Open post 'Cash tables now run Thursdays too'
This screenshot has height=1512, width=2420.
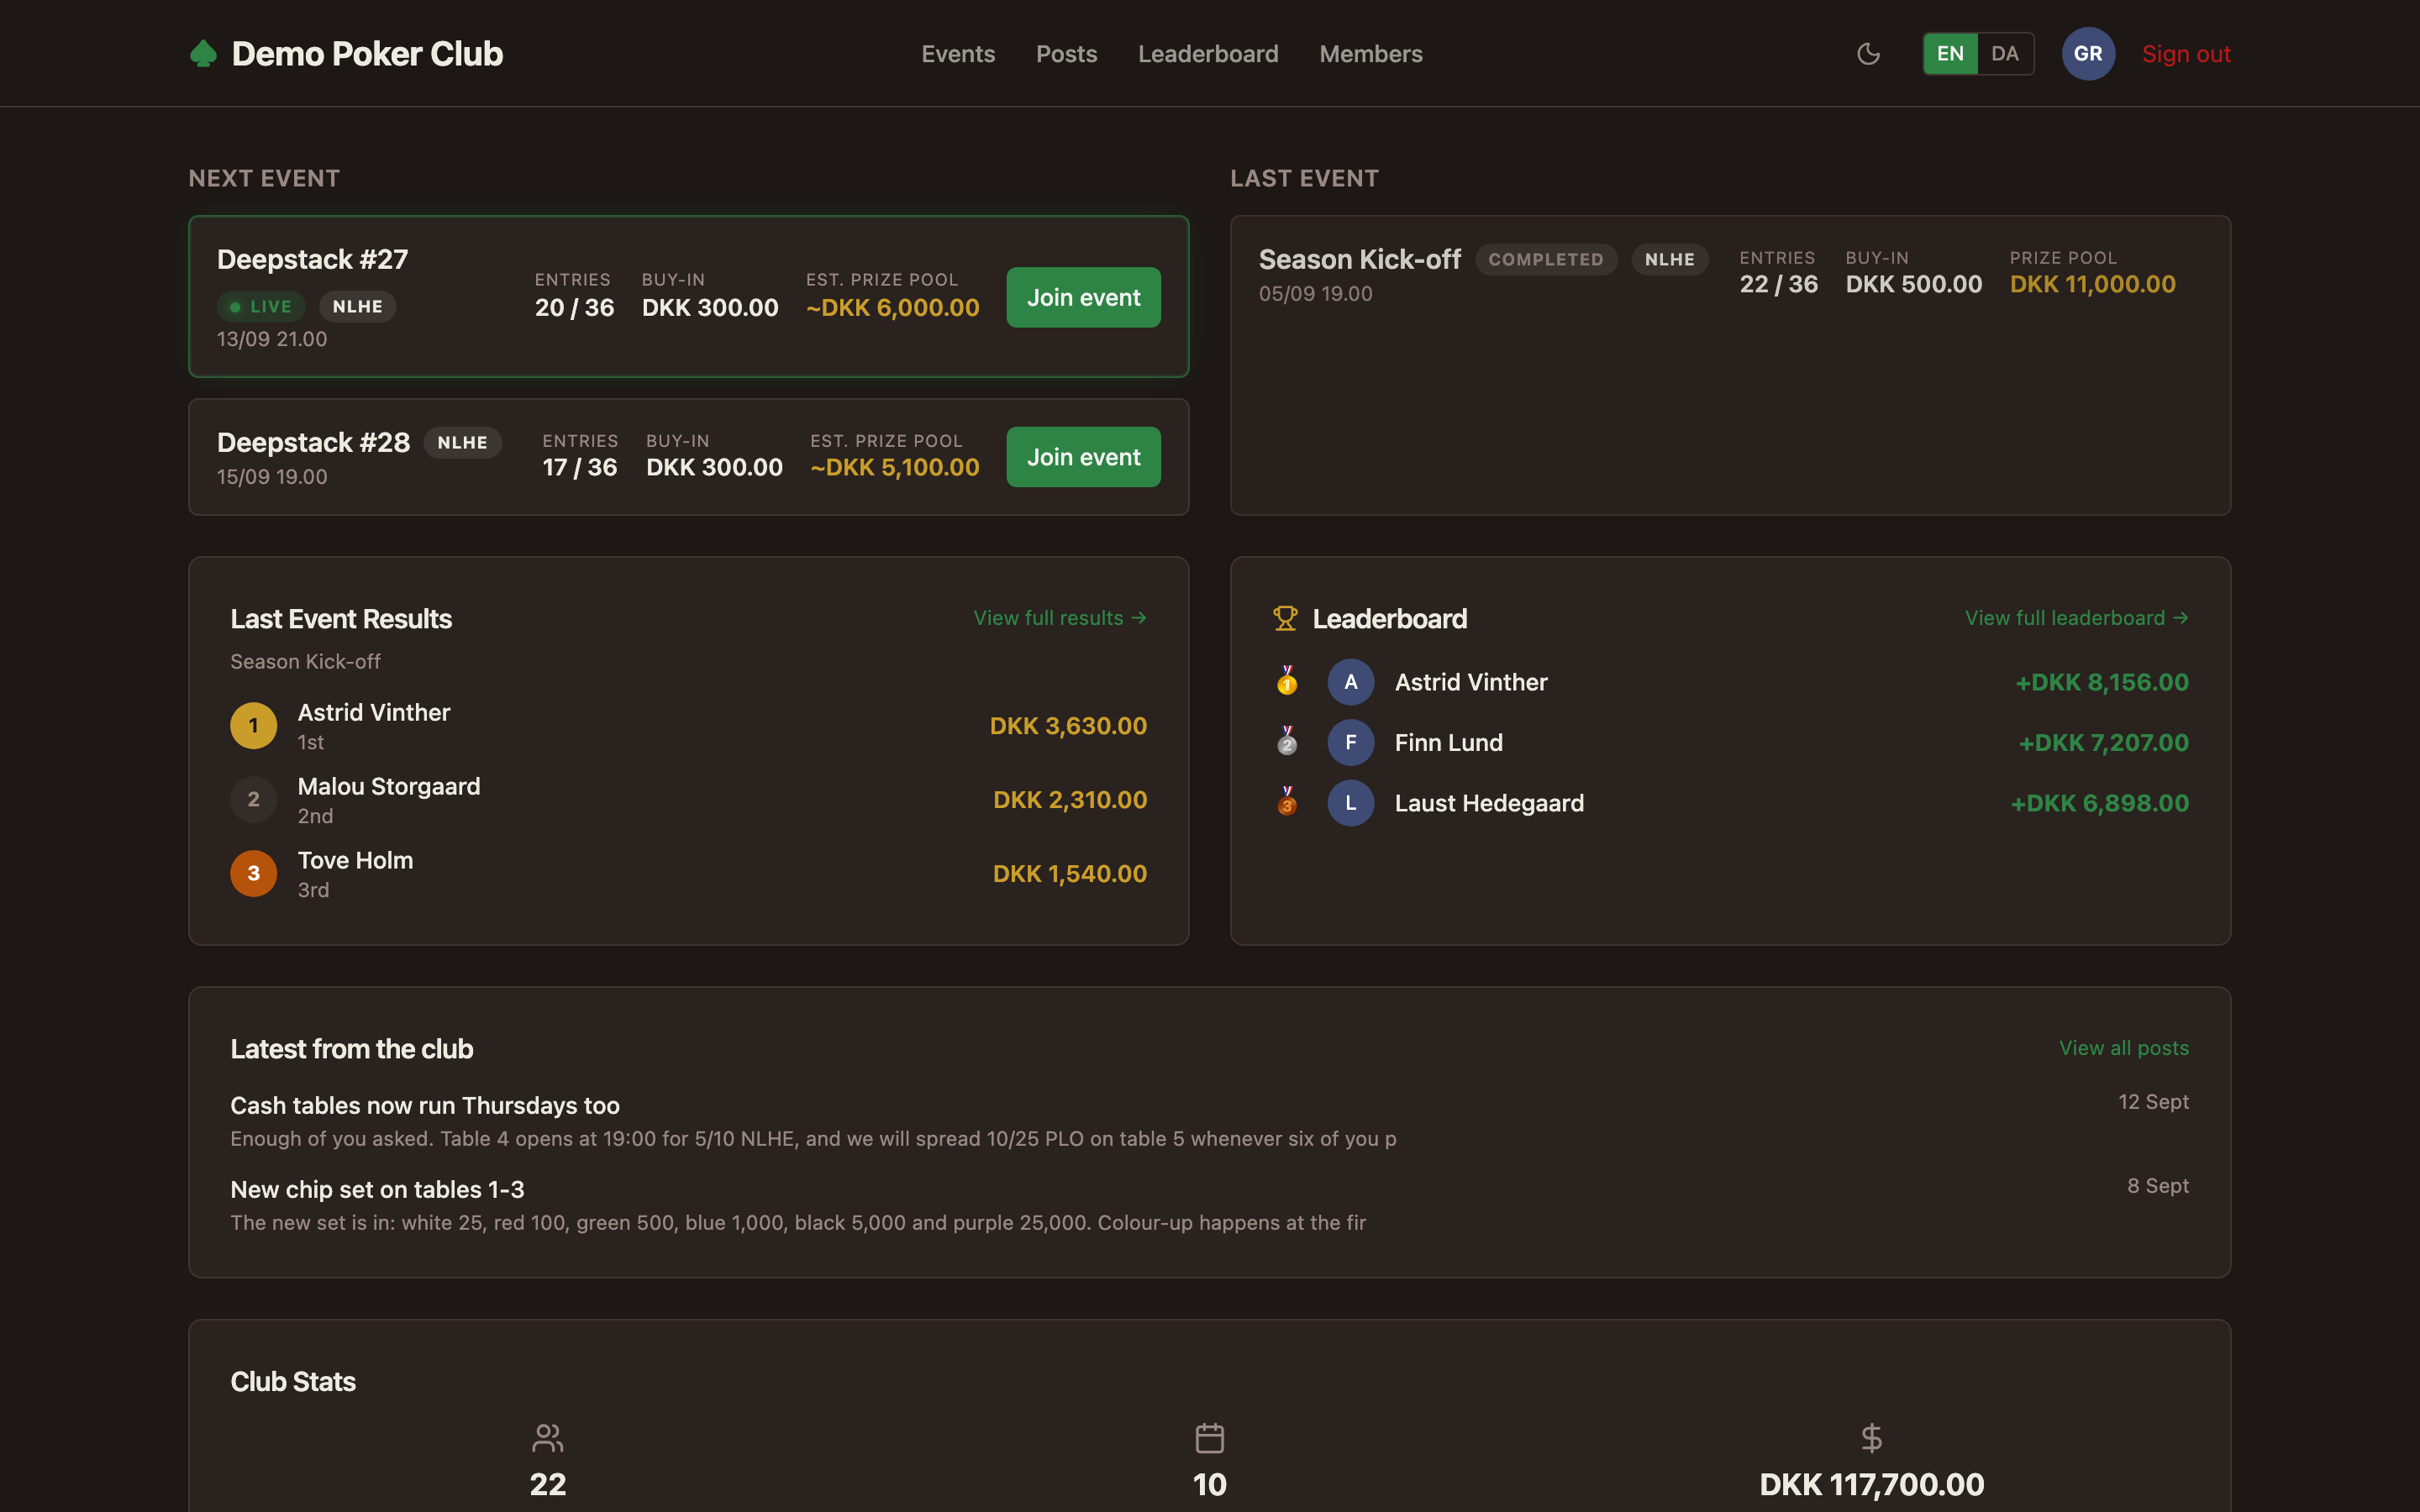click(425, 1105)
